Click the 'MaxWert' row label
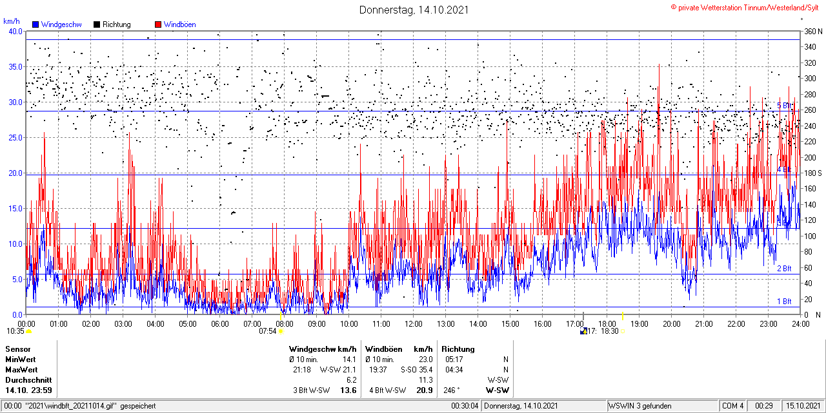826x413 pixels. pos(21,370)
